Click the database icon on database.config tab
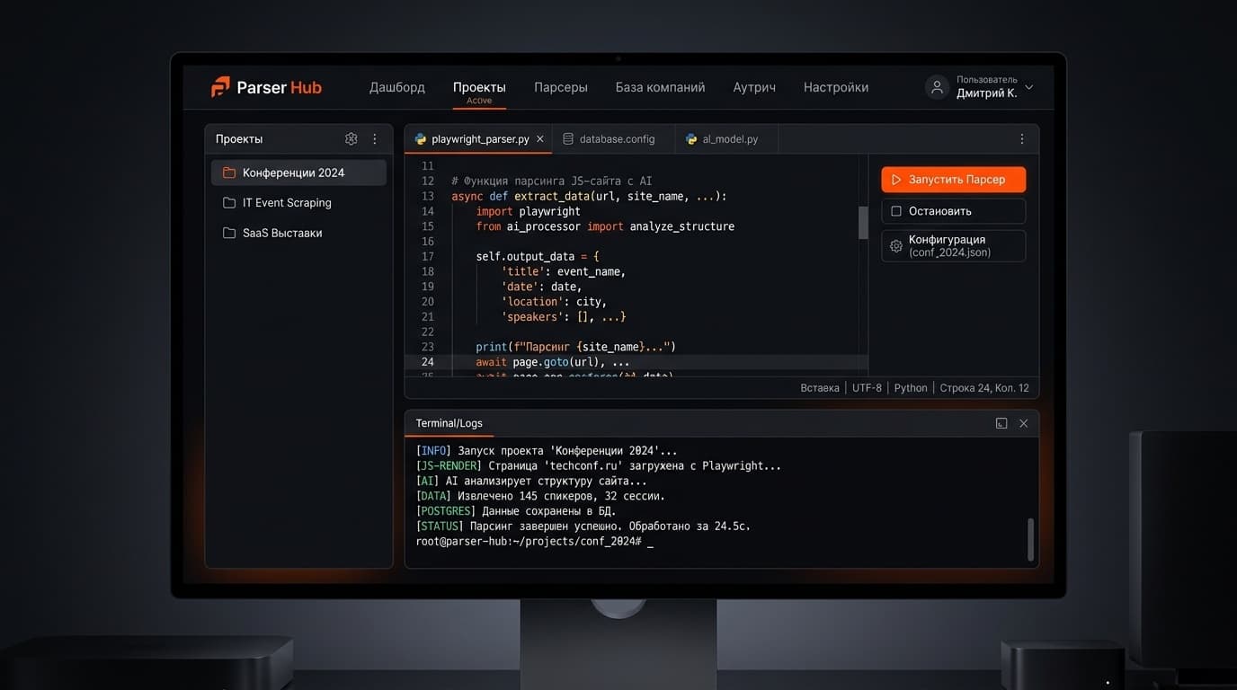 [567, 139]
